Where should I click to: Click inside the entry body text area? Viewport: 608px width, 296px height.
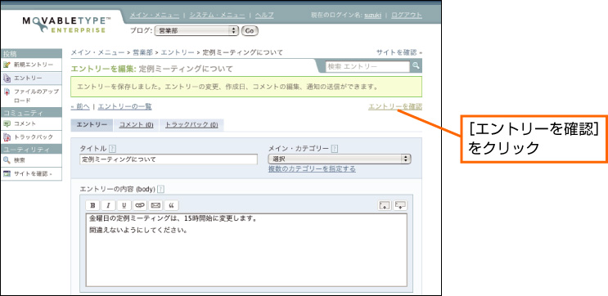(x=246, y=250)
